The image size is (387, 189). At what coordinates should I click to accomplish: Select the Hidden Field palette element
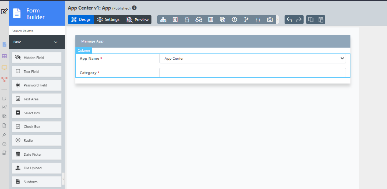coord(37,58)
